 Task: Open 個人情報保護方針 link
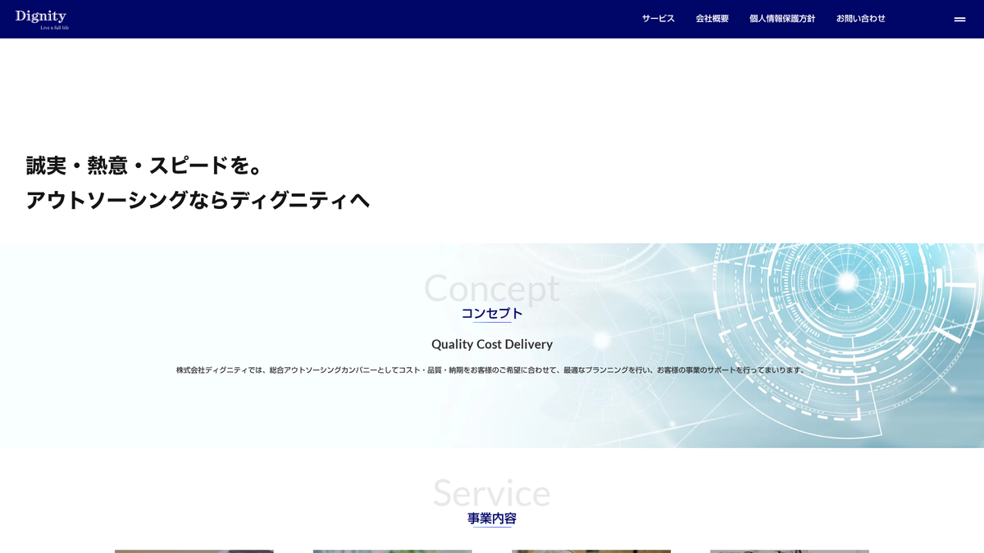coord(782,19)
